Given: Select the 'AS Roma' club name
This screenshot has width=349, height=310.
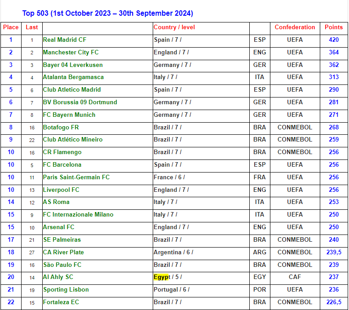Looking at the screenshot, I should (56, 202).
